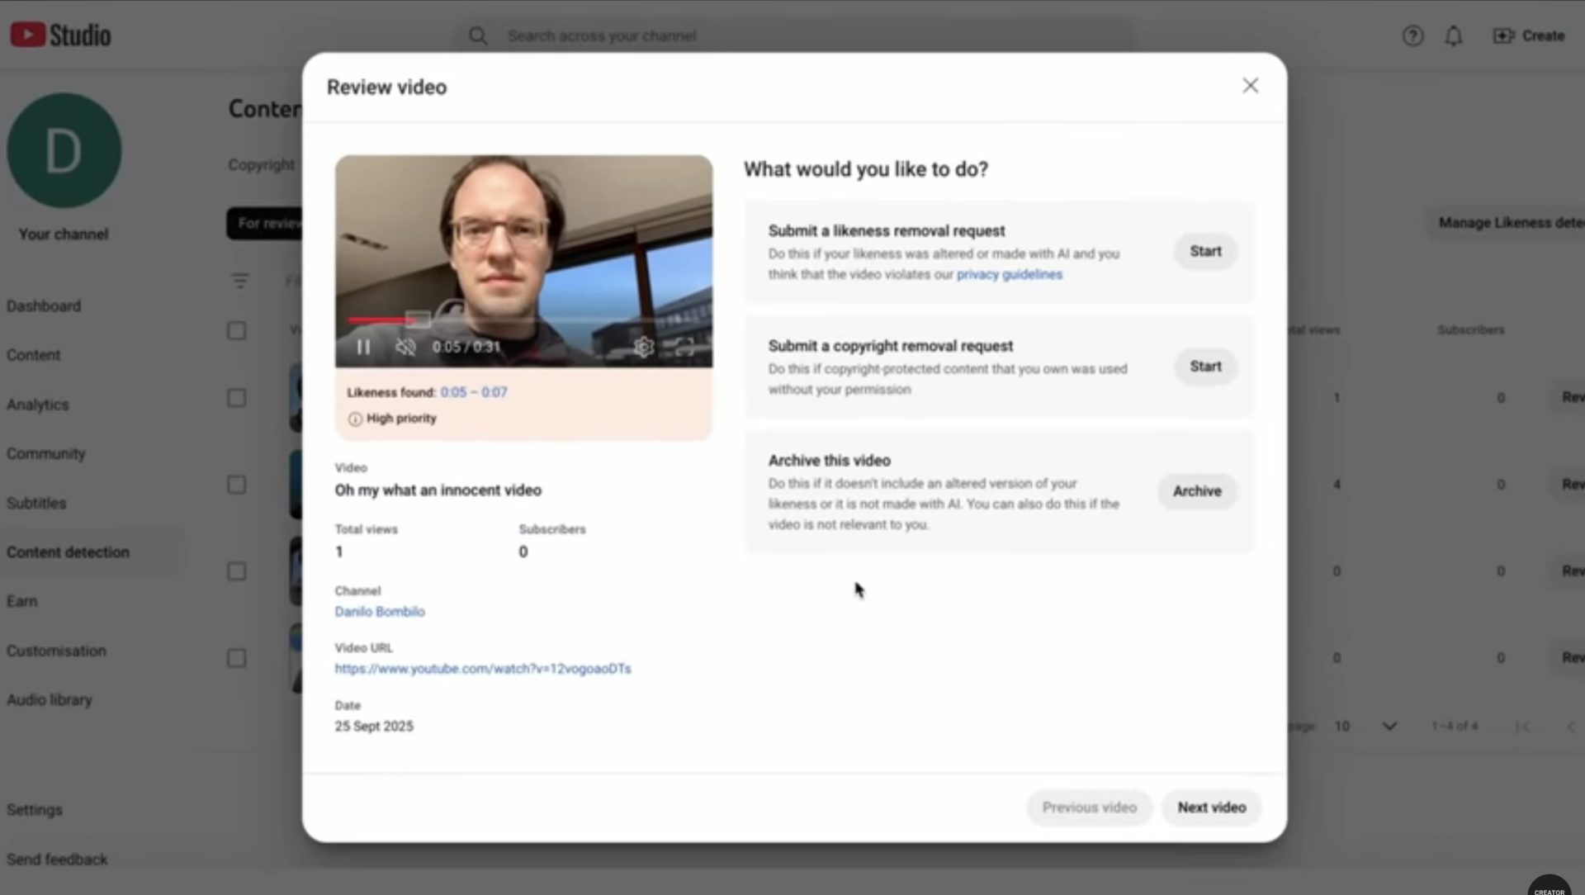
Task: Pause the video preview playback
Action: (x=363, y=347)
